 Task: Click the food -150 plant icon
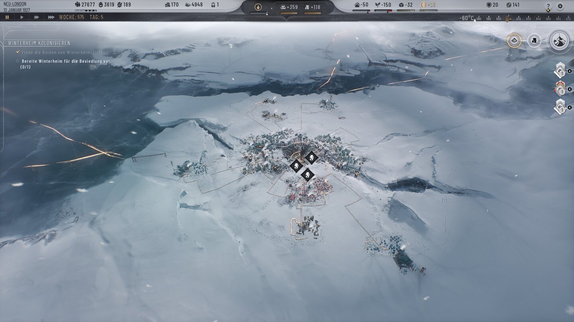378,5
